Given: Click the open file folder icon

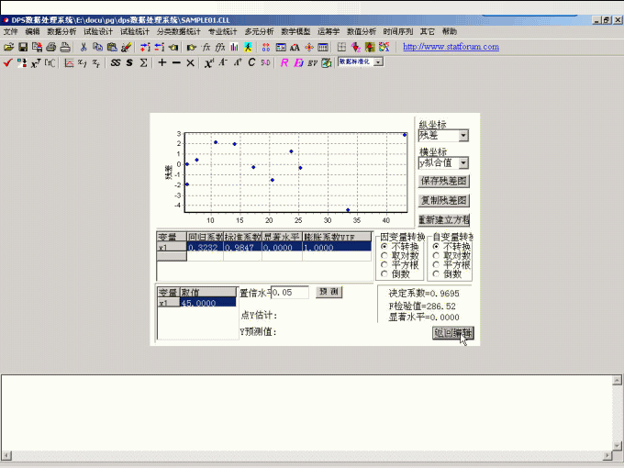Looking at the screenshot, I should pos(9,47).
